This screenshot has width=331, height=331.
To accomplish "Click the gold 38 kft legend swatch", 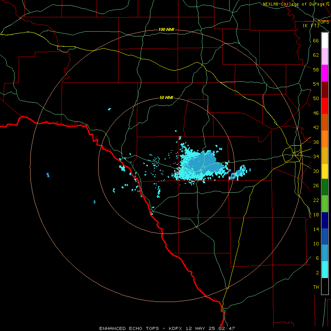I will (x=325, y=156).
